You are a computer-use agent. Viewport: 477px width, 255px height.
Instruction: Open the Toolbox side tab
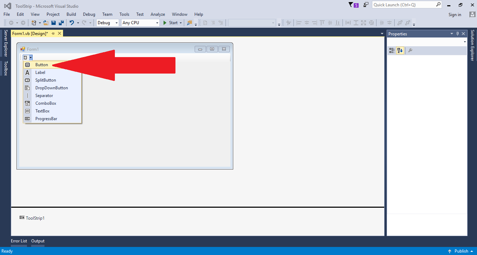pyautogui.click(x=5, y=68)
